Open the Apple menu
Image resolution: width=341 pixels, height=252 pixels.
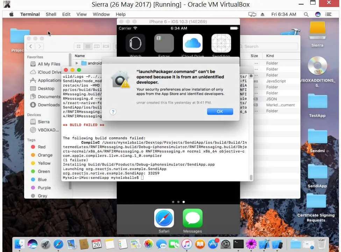12,14
